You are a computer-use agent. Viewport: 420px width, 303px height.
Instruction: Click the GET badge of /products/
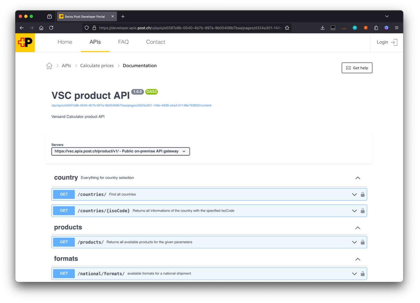tap(64, 242)
